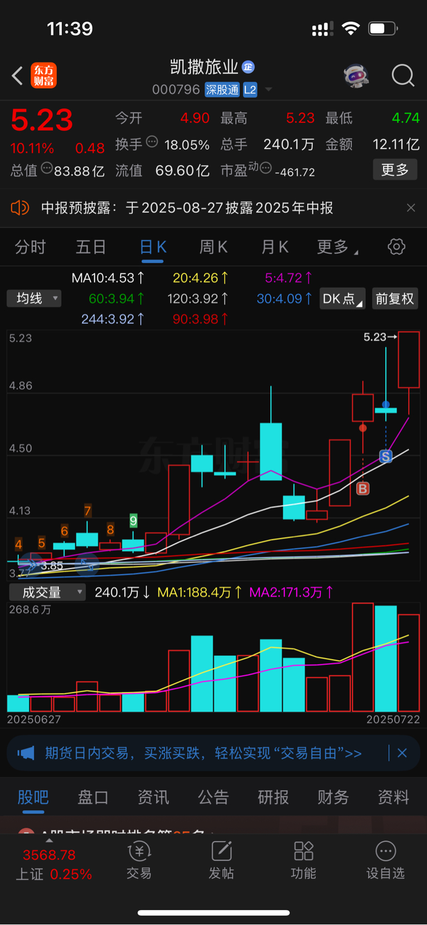
Task: Tap the blue S sell marker
Action: tap(386, 457)
